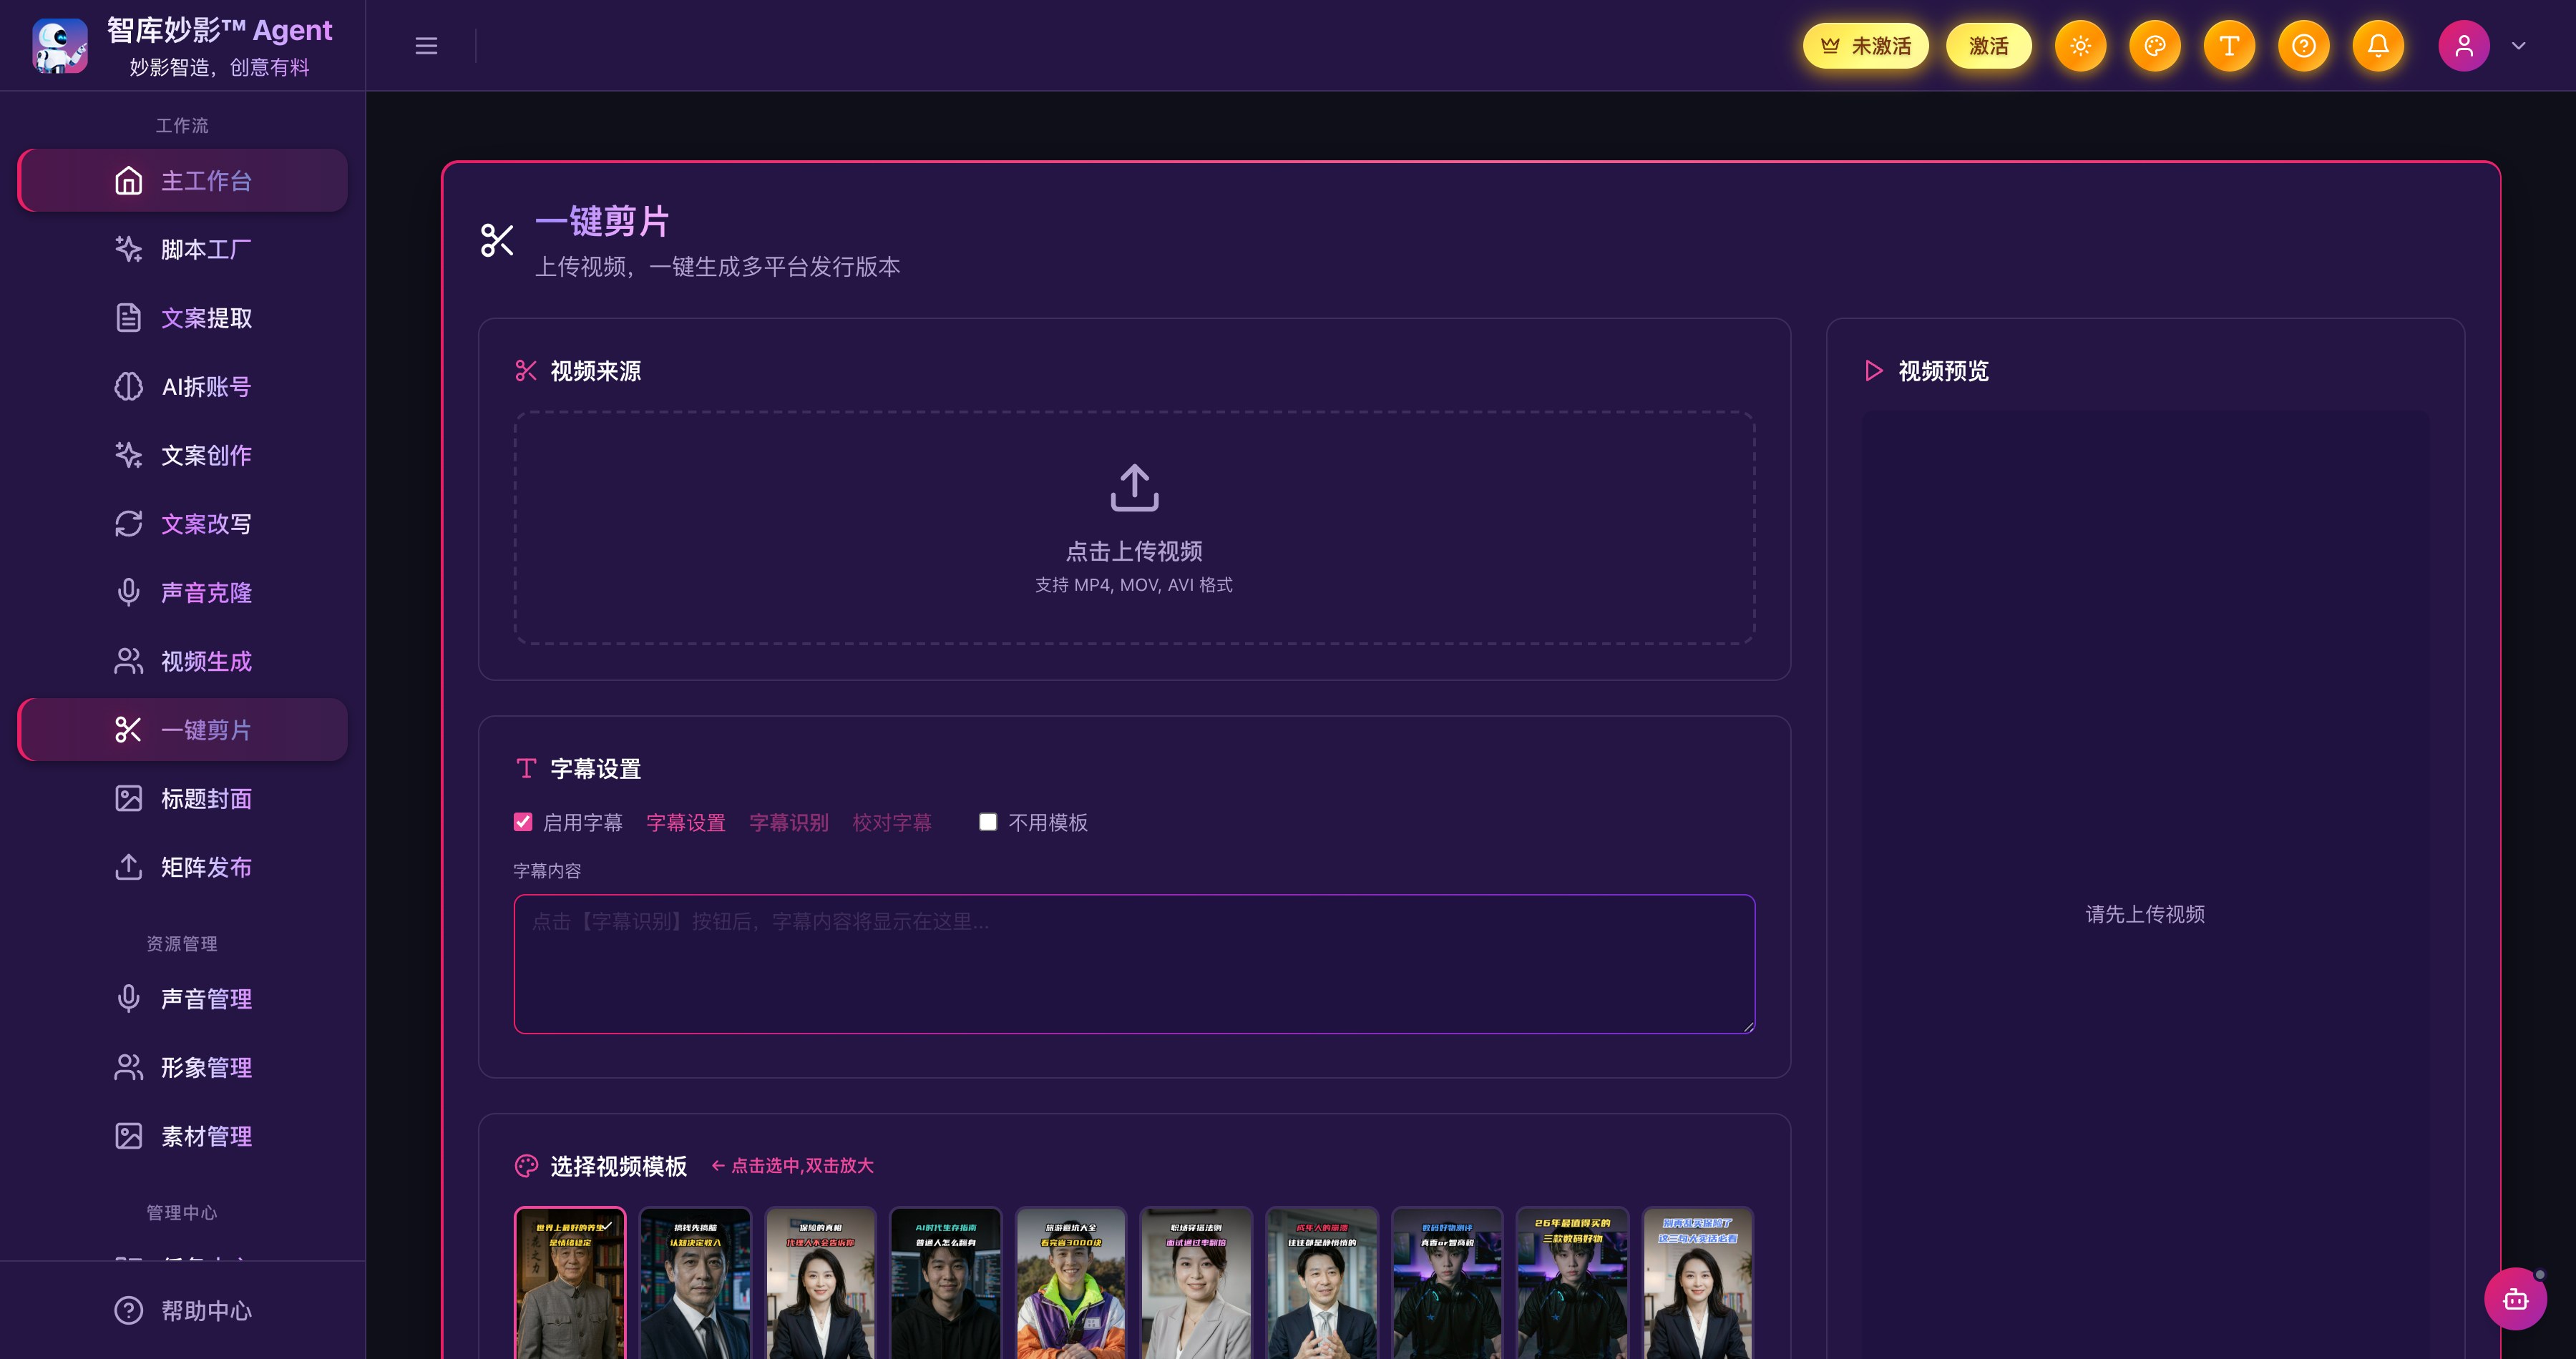The image size is (2576, 1359).
Task: Click the 字幕设置 link
Action: 686,823
